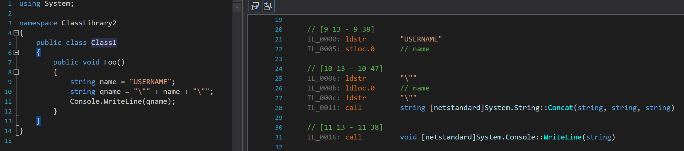Click "USERNAME" operand in IL viewer
Screen dimensions: 684x151
coord(421,39)
